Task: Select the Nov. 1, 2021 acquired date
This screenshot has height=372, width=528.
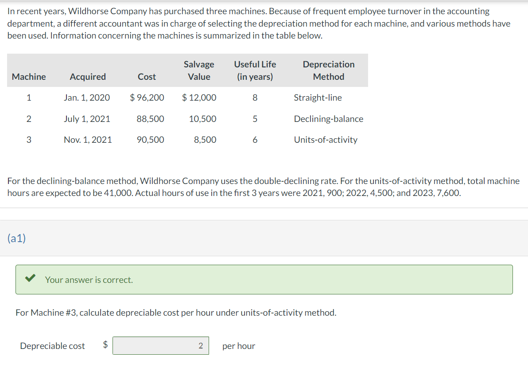Action: coord(88,140)
